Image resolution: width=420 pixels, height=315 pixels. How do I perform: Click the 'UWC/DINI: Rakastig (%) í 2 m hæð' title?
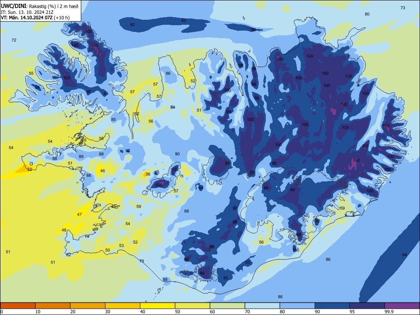pyautogui.click(x=39, y=6)
